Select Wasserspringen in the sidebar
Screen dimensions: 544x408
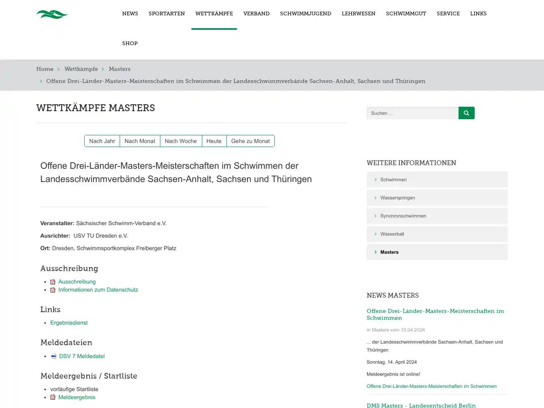pyautogui.click(x=398, y=197)
